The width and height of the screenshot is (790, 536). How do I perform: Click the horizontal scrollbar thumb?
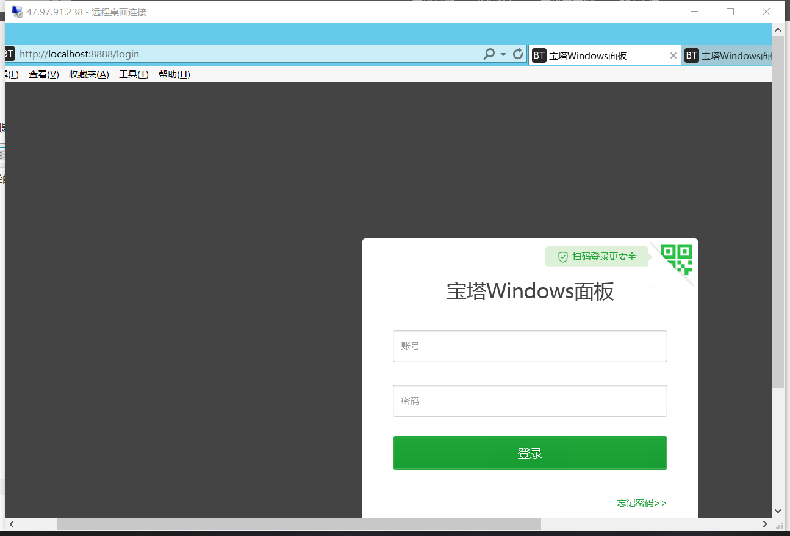pos(299,524)
